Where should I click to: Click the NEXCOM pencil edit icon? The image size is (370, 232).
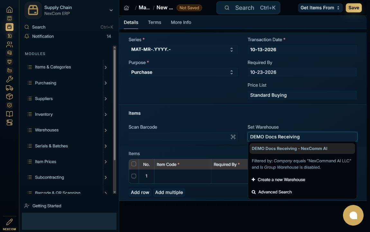click(9, 222)
